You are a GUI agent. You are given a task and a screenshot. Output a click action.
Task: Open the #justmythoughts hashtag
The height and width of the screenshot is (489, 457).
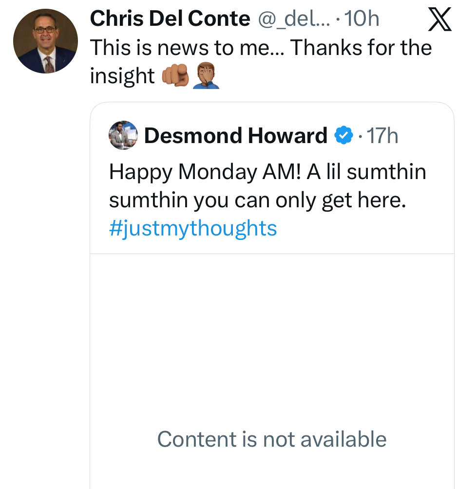193,228
